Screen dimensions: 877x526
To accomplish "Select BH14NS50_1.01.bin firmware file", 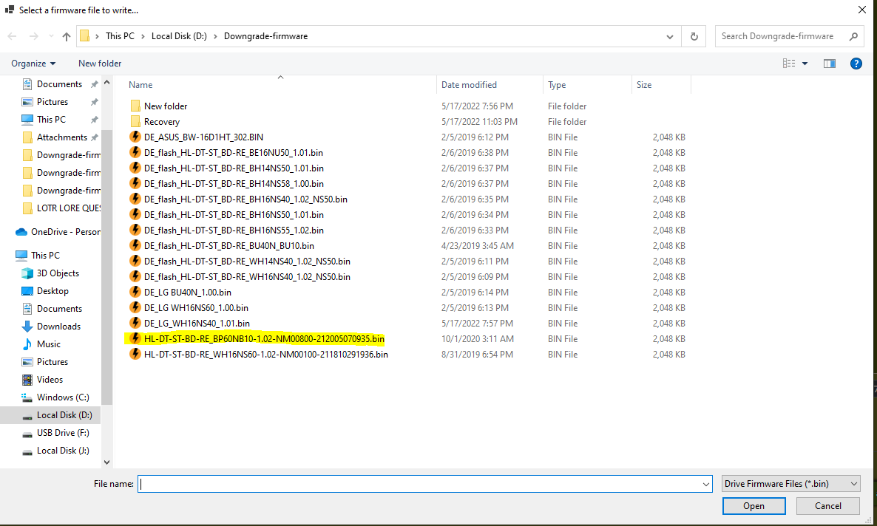I will [234, 168].
